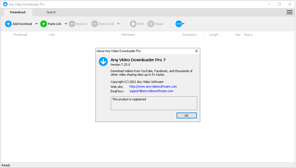Click the Link column header
Screen dimensions: 296x168
click(x=84, y=35)
